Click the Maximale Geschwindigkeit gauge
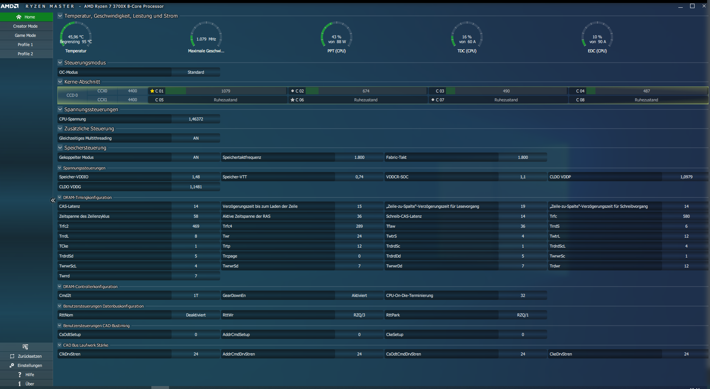Viewport: 710px width, 389px height. (206, 37)
